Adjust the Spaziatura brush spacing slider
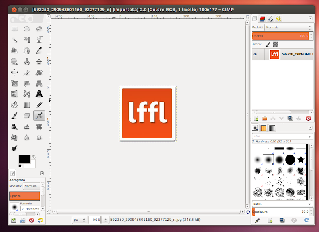 tap(281, 212)
